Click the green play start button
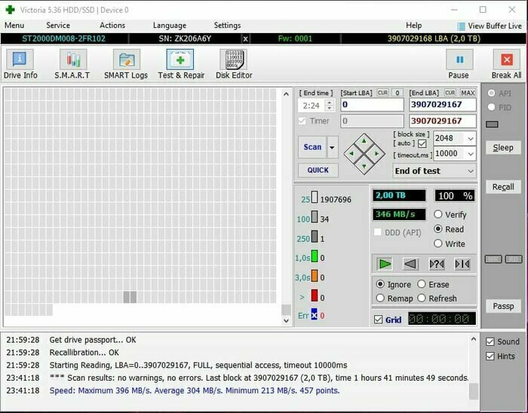 (385, 264)
